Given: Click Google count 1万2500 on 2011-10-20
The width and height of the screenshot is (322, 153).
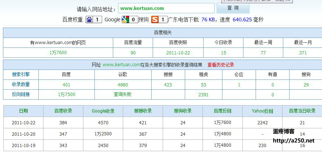Looking at the screenshot, I should (103, 134).
